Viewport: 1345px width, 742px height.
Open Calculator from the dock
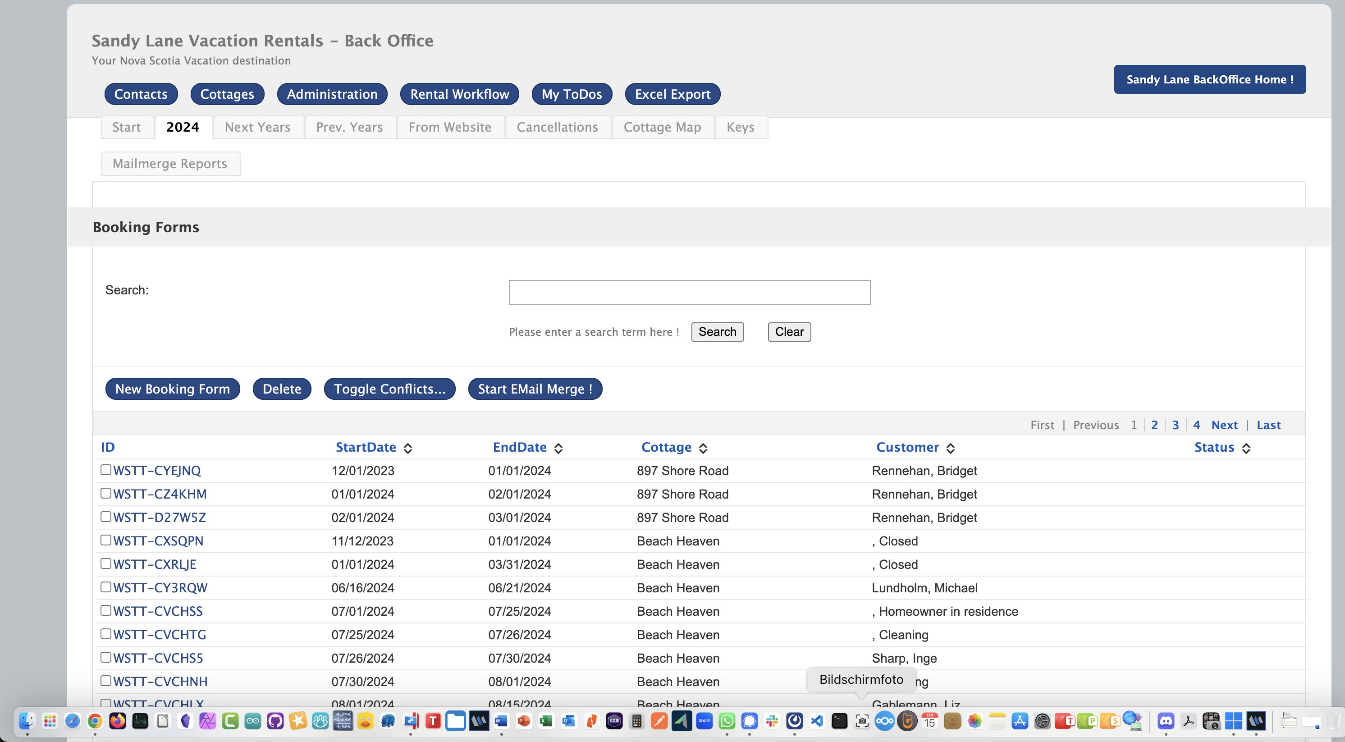(x=636, y=721)
